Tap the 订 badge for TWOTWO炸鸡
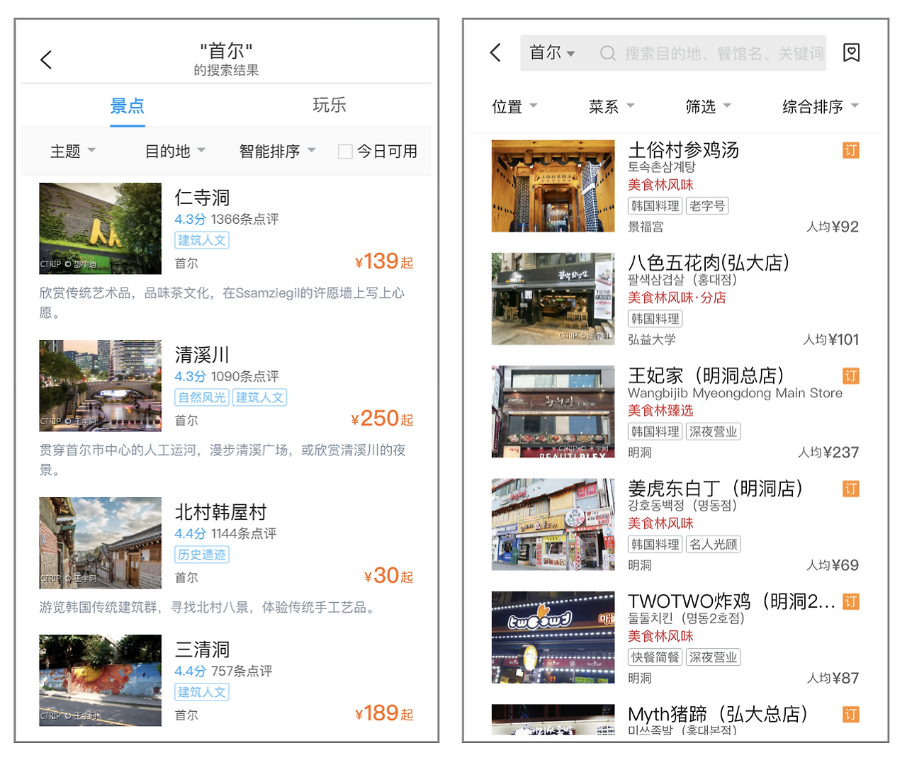Image resolution: width=907 pixels, height=760 pixels. [850, 602]
